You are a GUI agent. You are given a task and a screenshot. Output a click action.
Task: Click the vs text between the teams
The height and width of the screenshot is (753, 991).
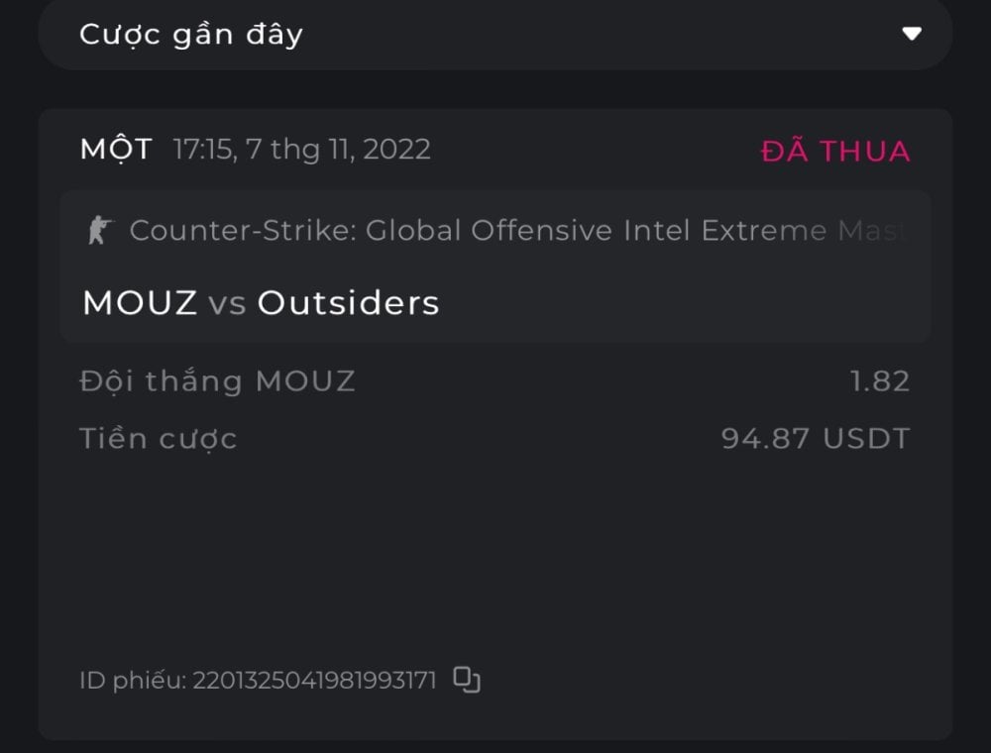(x=227, y=304)
